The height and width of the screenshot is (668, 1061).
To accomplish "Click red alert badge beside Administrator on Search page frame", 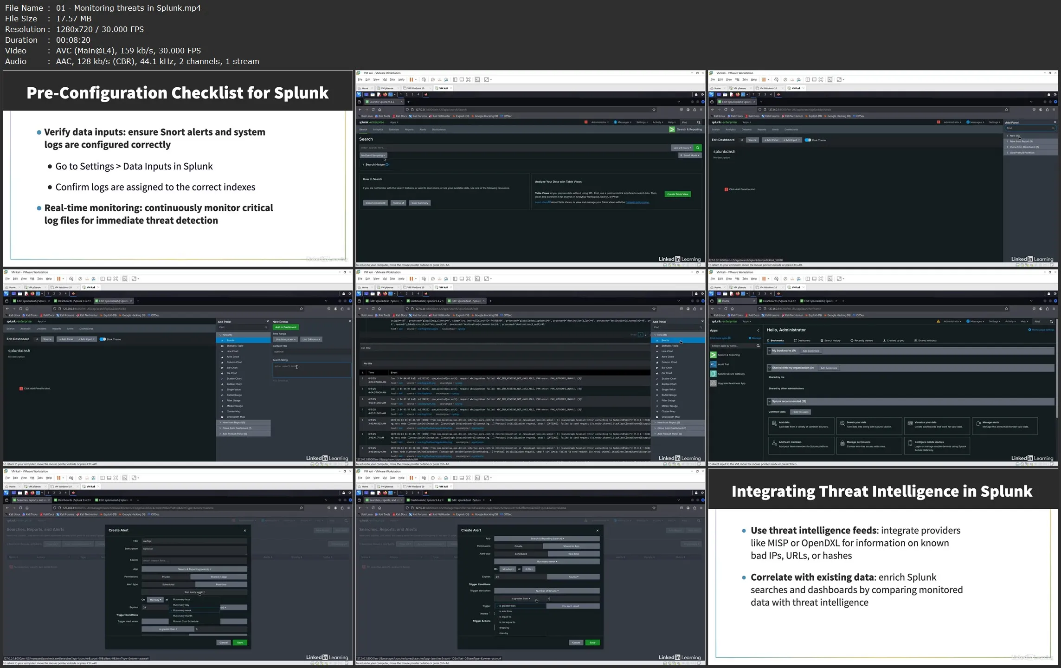I will [586, 122].
